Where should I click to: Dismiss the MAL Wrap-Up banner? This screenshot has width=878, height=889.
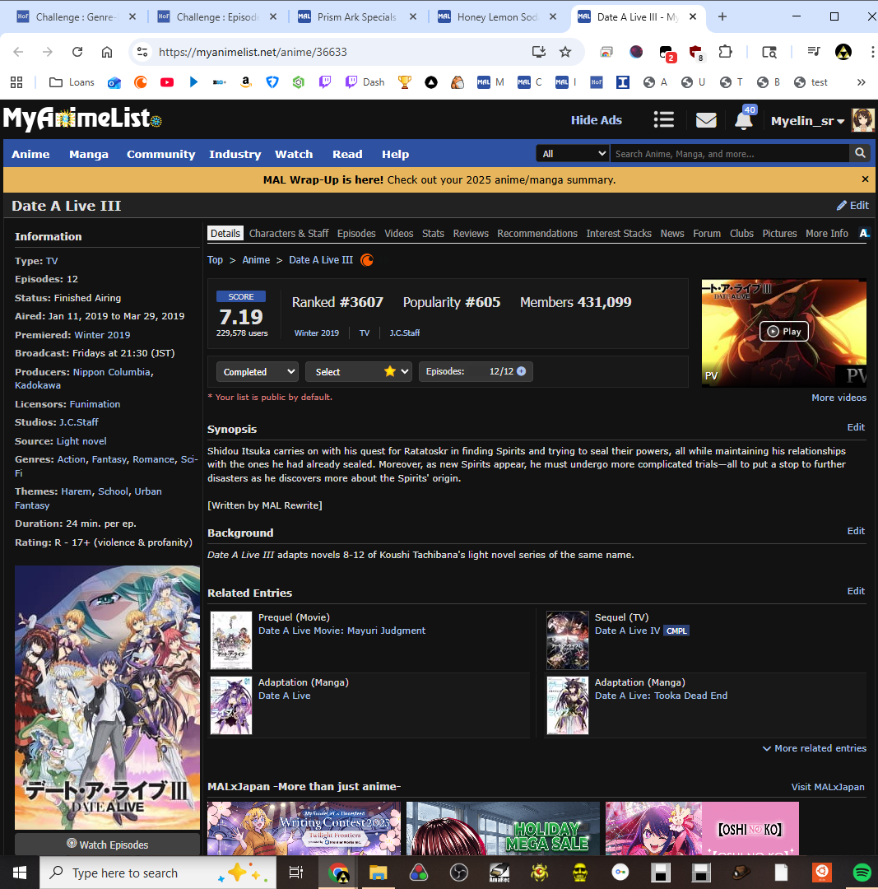(865, 179)
